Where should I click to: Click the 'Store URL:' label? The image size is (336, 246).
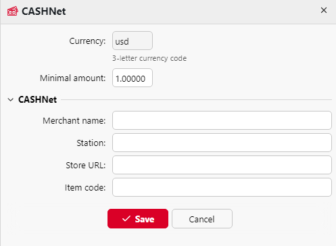pos(86,165)
